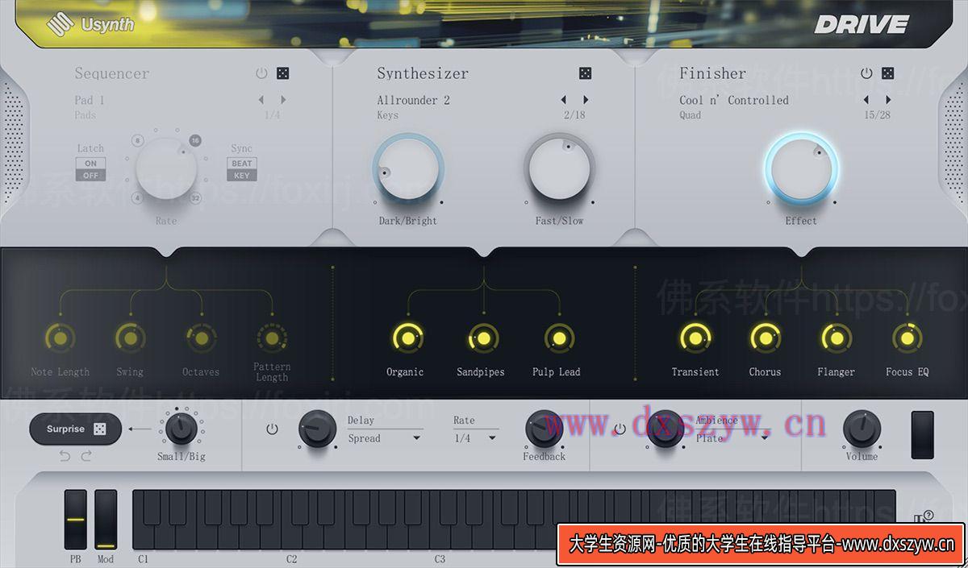The width and height of the screenshot is (968, 568).
Task: Select previous Synthesizer preset arrow
Action: [x=564, y=100]
